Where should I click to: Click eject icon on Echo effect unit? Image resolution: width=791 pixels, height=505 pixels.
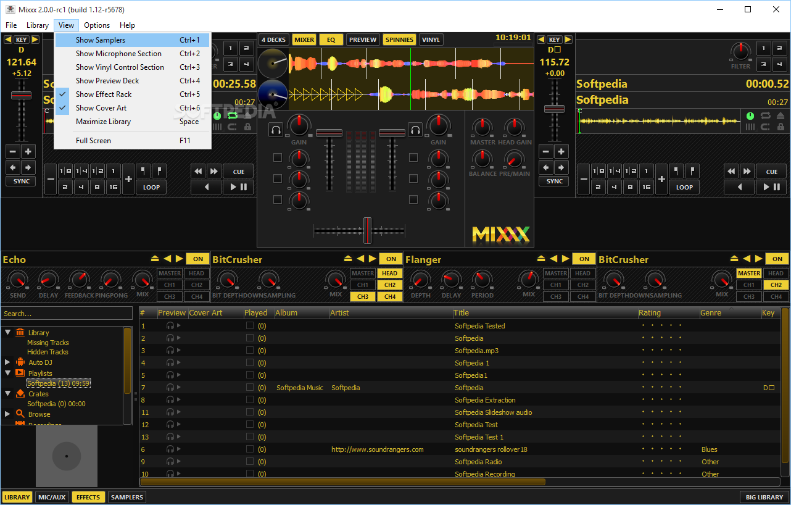155,259
